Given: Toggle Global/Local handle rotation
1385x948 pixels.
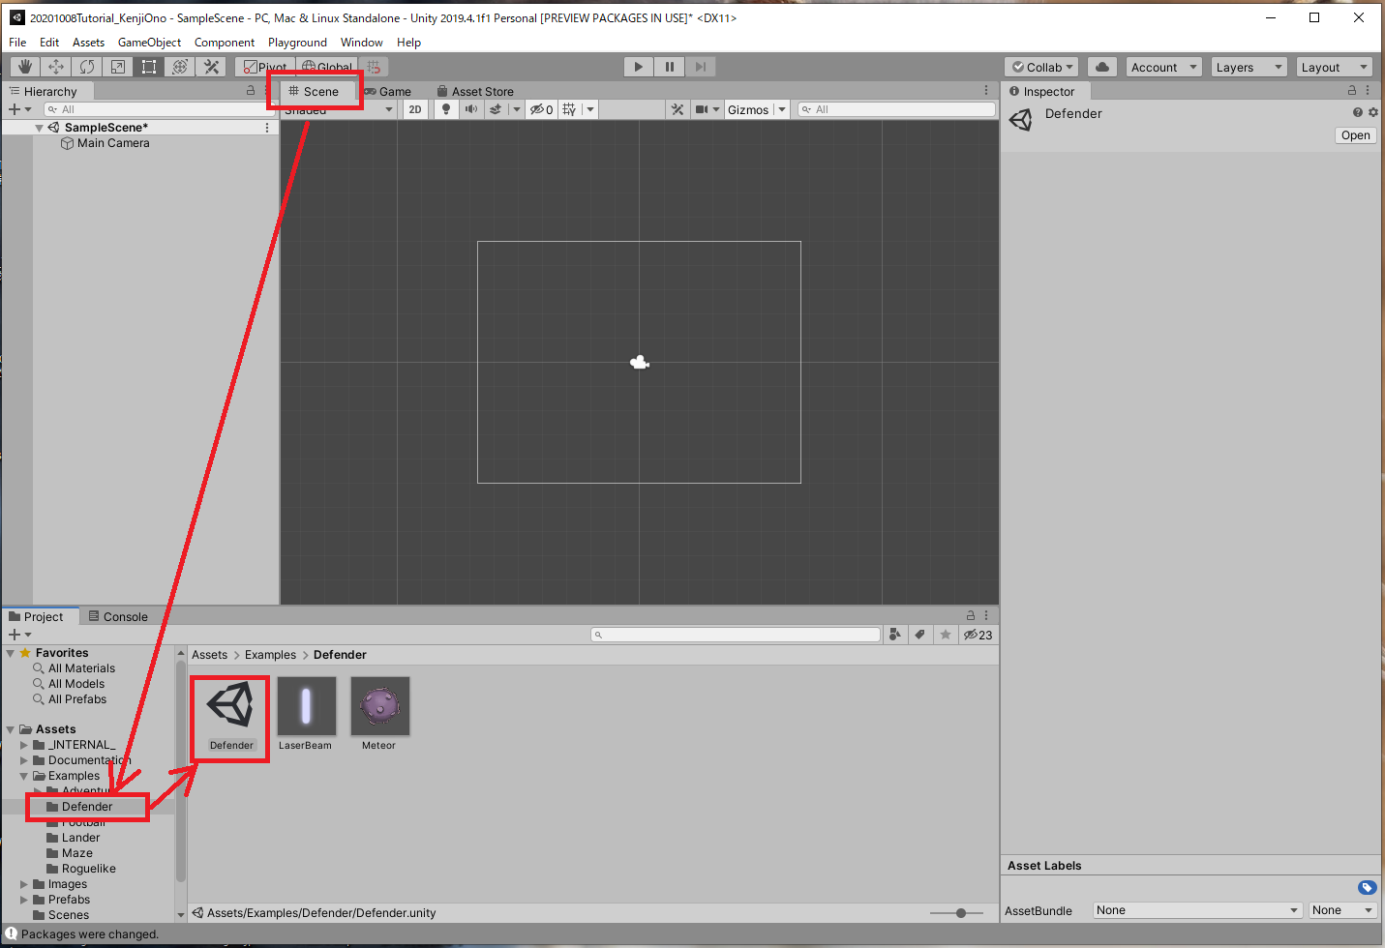Looking at the screenshot, I should [x=326, y=67].
